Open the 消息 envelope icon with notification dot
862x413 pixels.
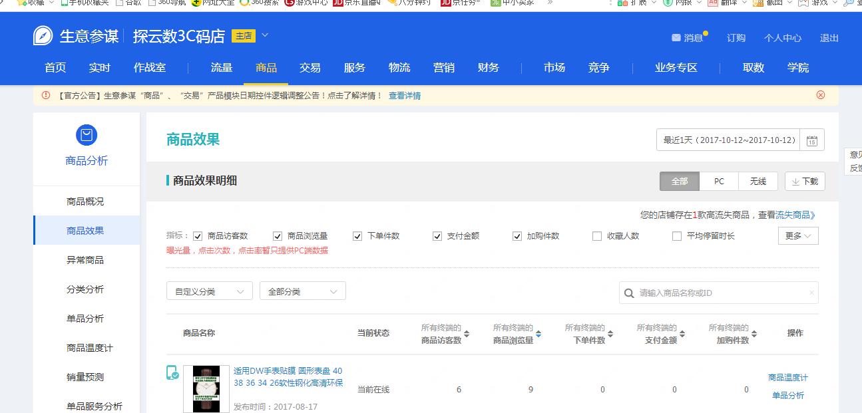[676, 37]
